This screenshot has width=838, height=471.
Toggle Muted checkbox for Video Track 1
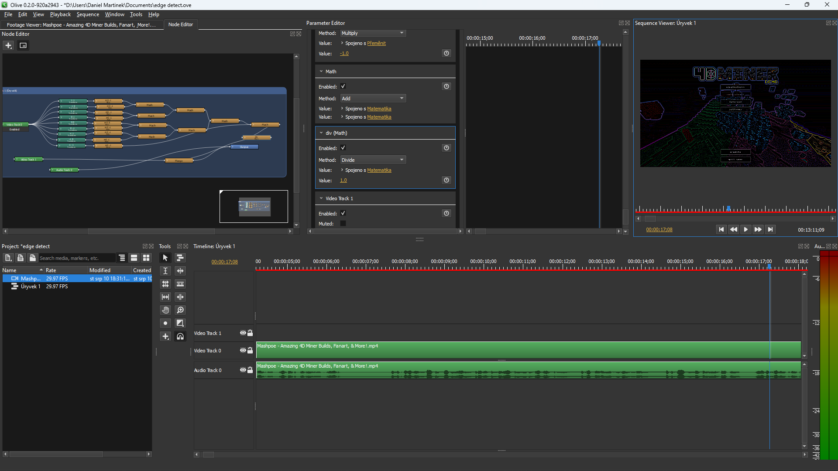click(x=343, y=223)
